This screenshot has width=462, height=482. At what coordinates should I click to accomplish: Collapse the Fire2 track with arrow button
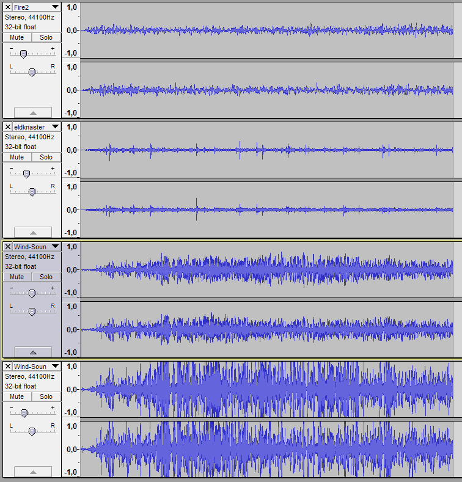(x=32, y=112)
